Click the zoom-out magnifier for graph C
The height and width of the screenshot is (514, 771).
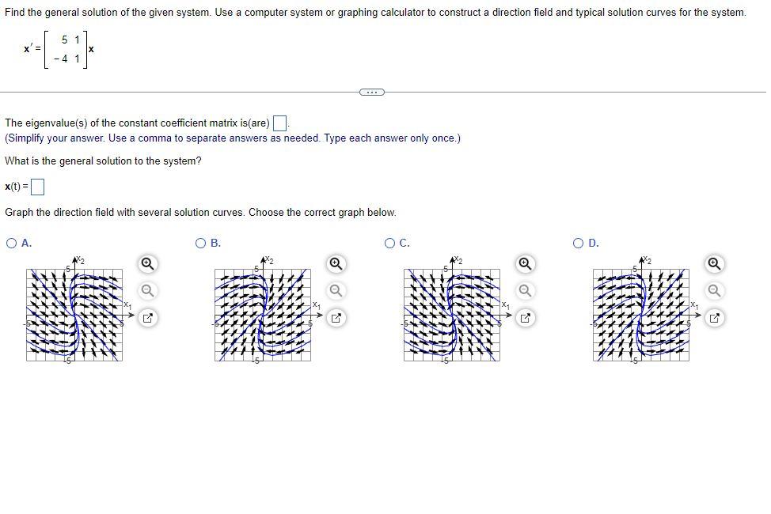523,290
